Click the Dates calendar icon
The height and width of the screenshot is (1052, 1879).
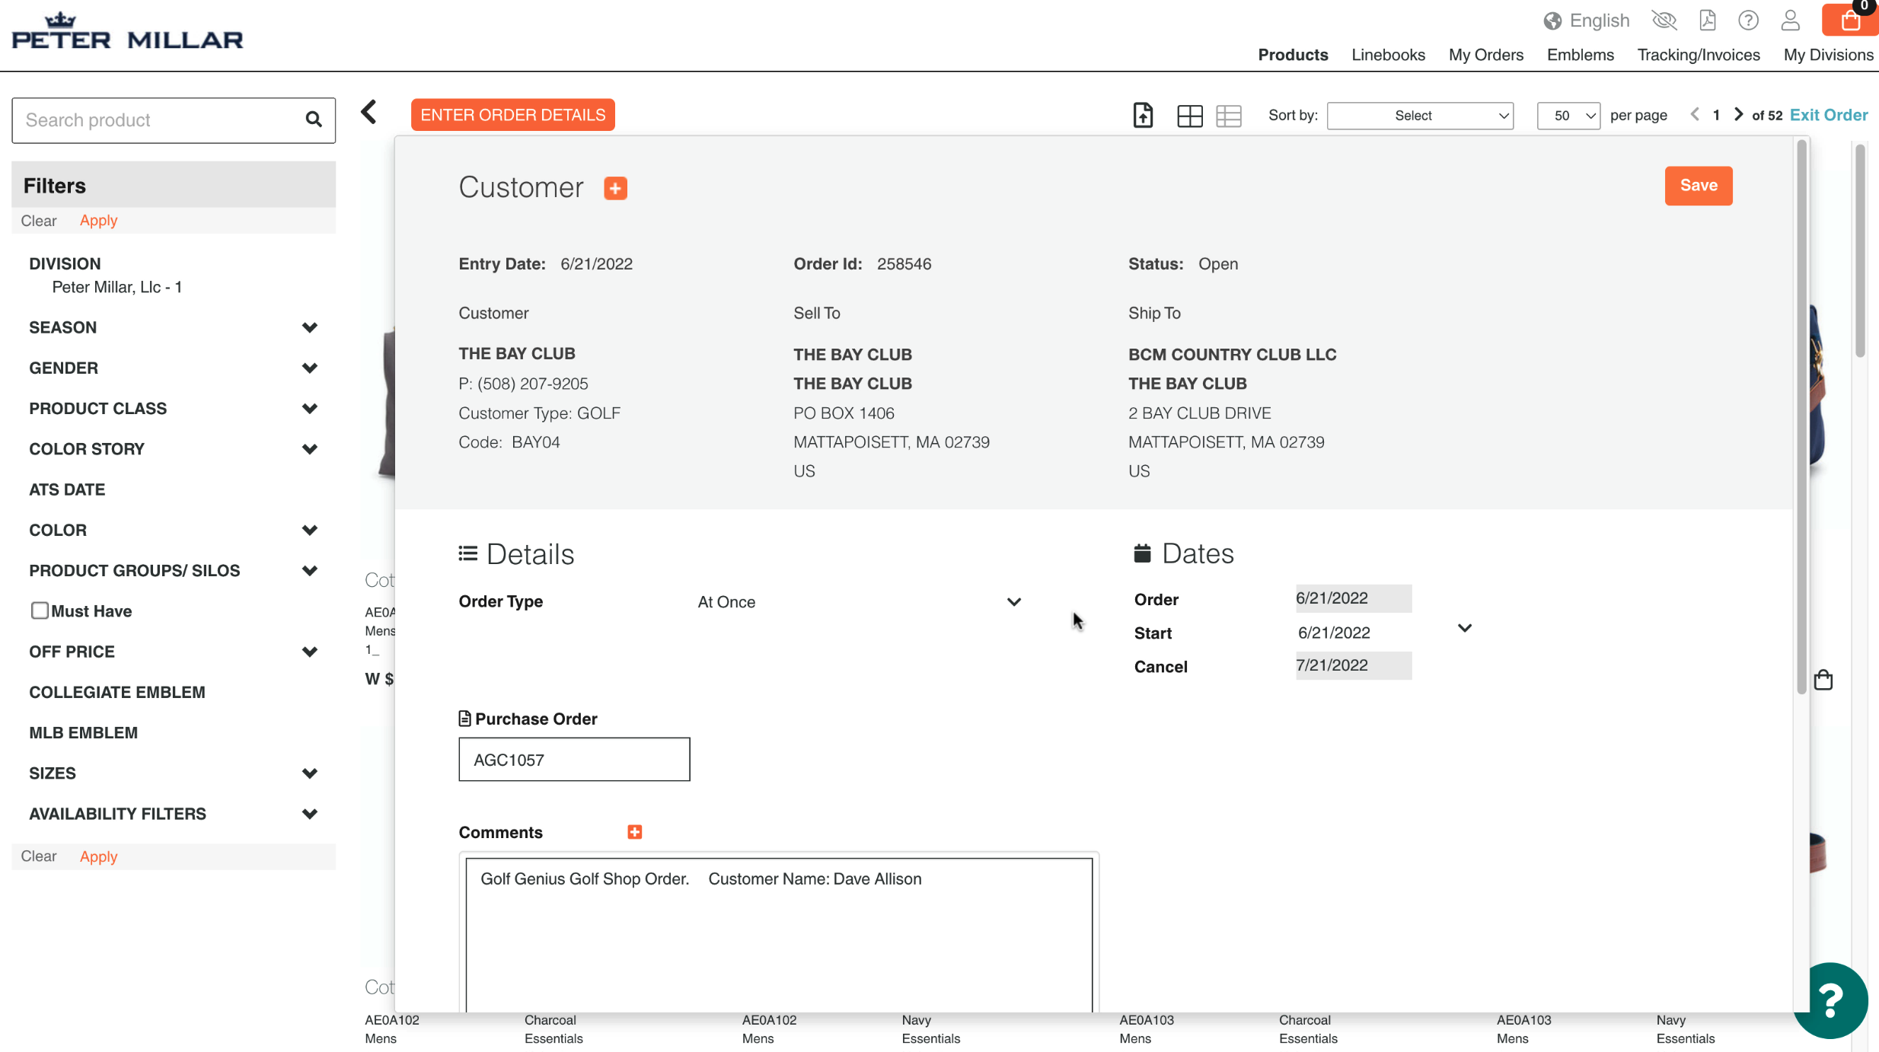pos(1142,553)
